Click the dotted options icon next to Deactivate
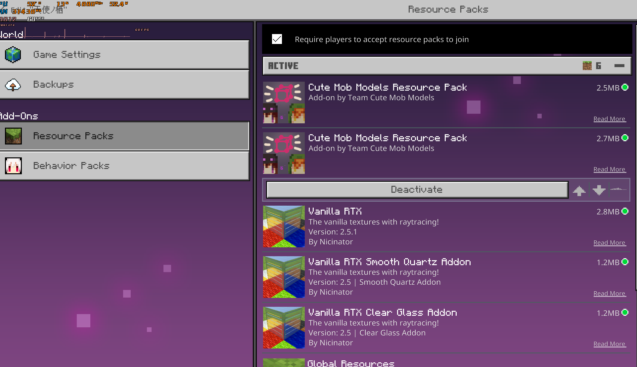 pos(618,189)
